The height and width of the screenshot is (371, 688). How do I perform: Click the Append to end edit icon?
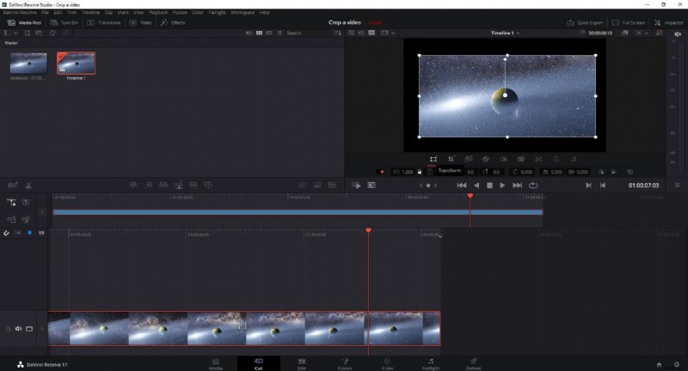click(149, 185)
